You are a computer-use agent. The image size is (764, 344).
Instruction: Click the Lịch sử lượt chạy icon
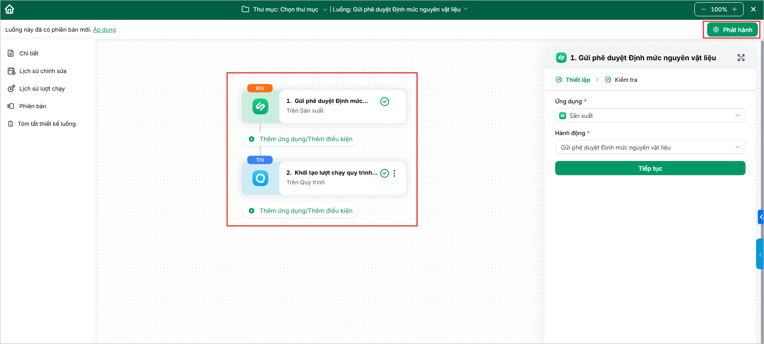pyautogui.click(x=11, y=88)
